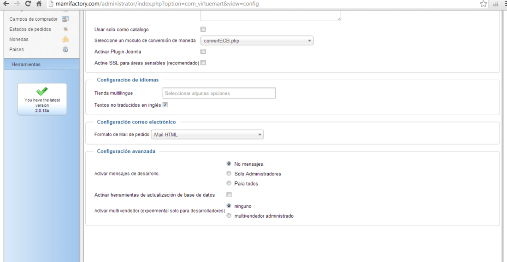Click Seleccione un modulo de conversión label
Screen dimensions: 507x262
[x=145, y=41]
